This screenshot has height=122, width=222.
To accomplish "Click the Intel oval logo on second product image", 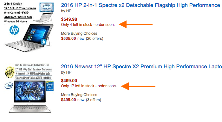I will click(9, 85).
